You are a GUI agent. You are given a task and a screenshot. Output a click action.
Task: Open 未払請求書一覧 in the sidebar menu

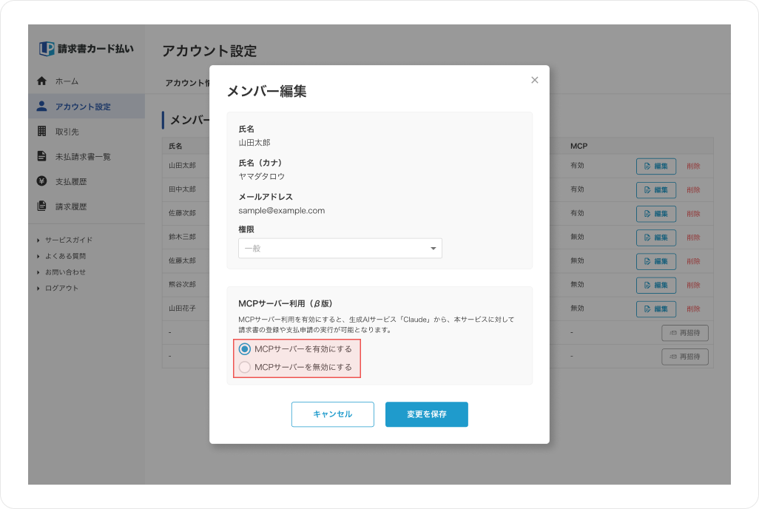[87, 156]
